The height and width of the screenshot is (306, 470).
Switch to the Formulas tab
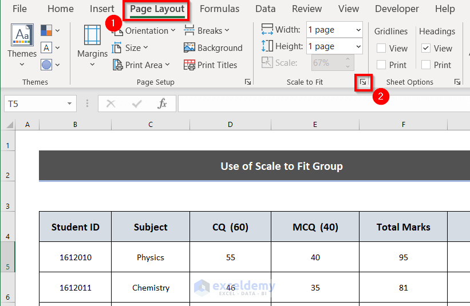(x=220, y=9)
